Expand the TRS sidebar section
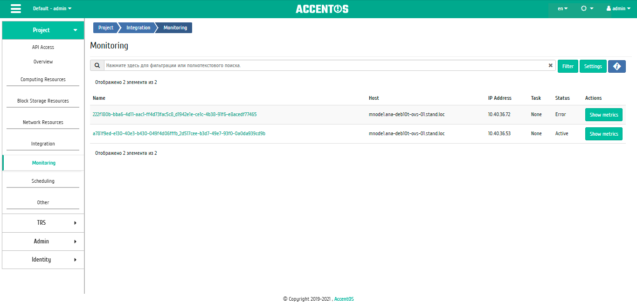The image size is (637, 304). click(x=43, y=223)
